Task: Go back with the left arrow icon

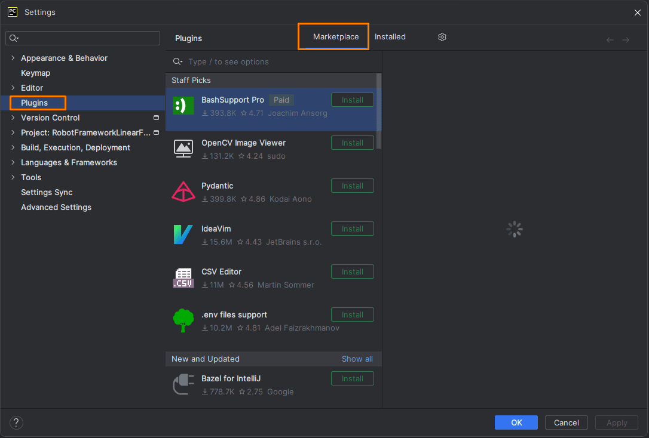Action: point(610,40)
